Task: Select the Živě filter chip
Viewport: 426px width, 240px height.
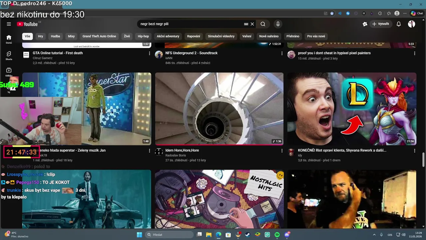Action: tap(127, 36)
